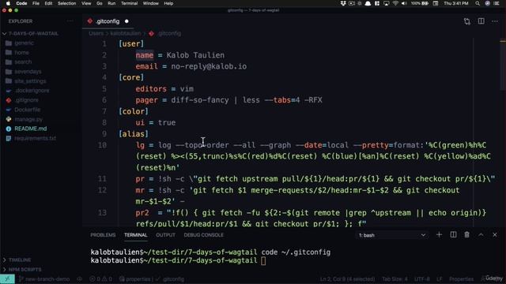
Task: Maximize terminal panel with up chevron
Action: pos(481,235)
